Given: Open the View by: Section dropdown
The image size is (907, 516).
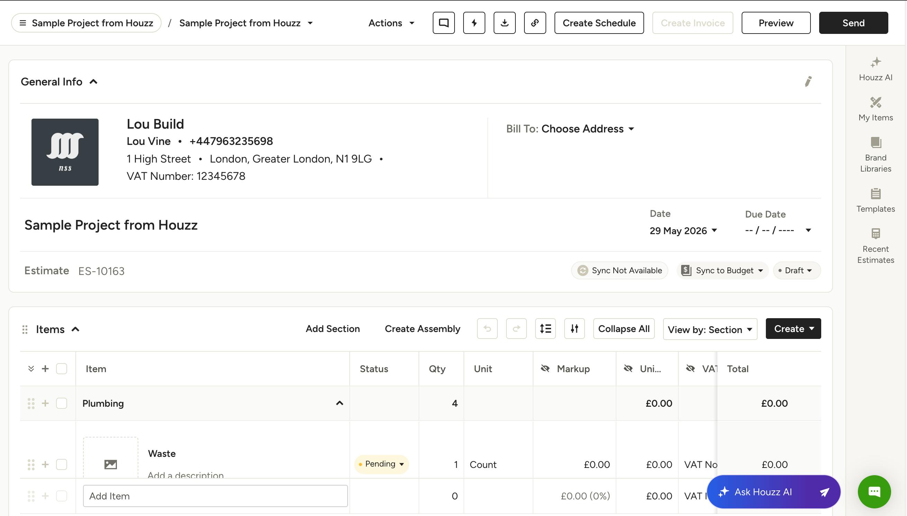Looking at the screenshot, I should point(710,329).
